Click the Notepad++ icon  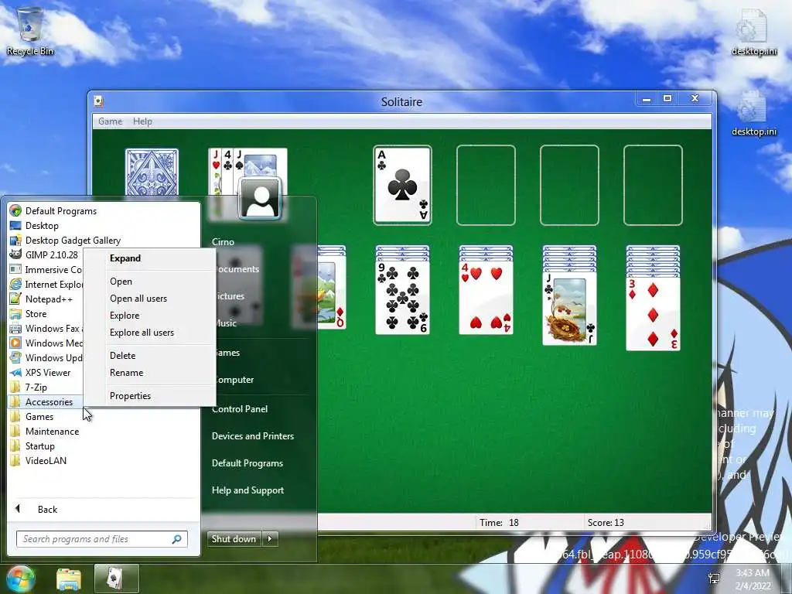[x=15, y=299]
